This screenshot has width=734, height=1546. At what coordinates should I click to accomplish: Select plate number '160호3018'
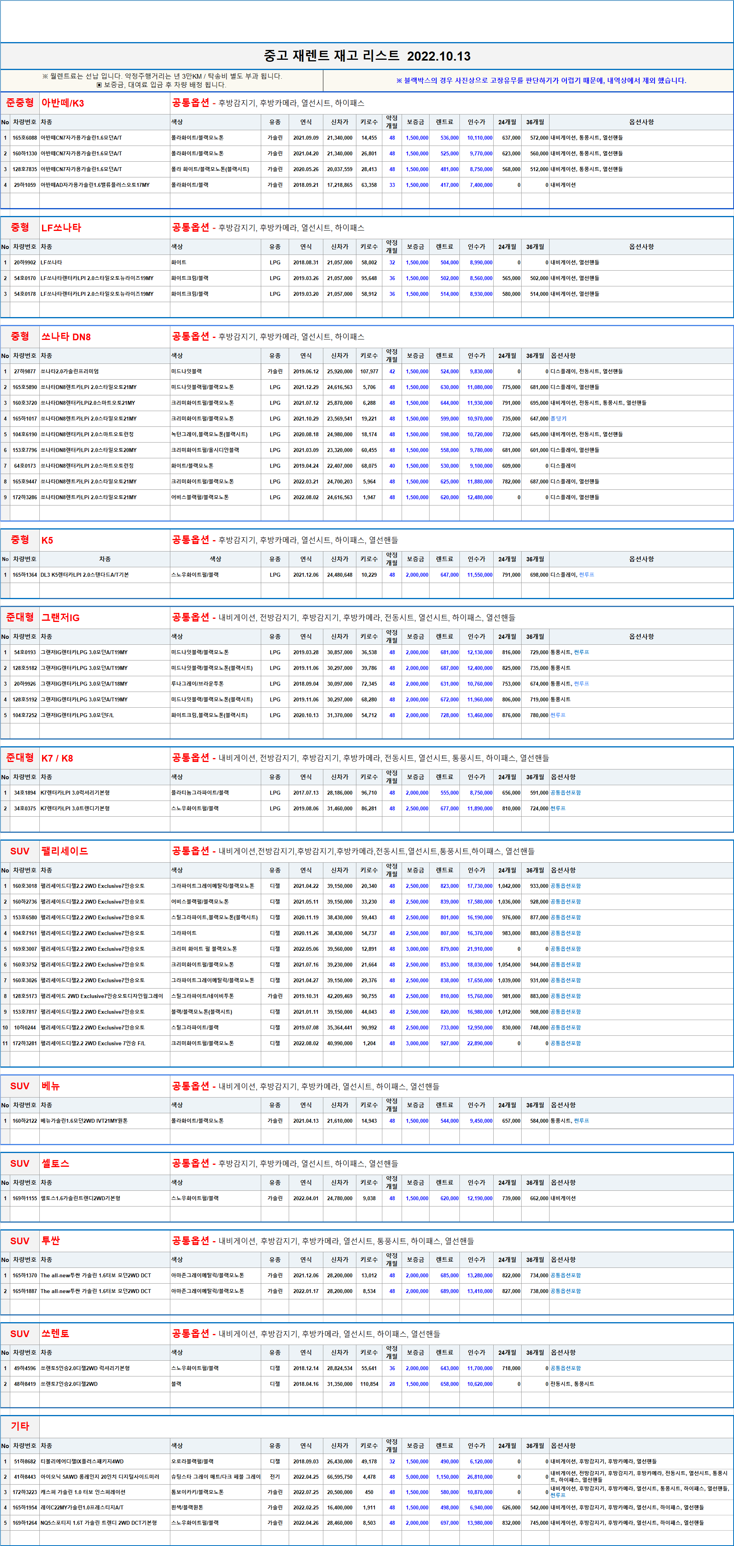(25, 886)
